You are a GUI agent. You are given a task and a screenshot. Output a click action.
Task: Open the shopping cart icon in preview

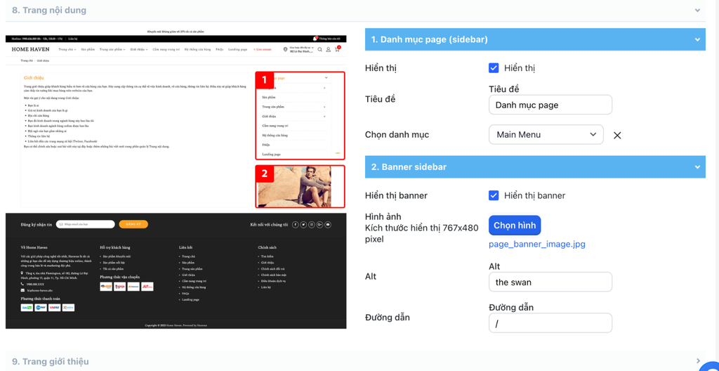pyautogui.click(x=337, y=50)
